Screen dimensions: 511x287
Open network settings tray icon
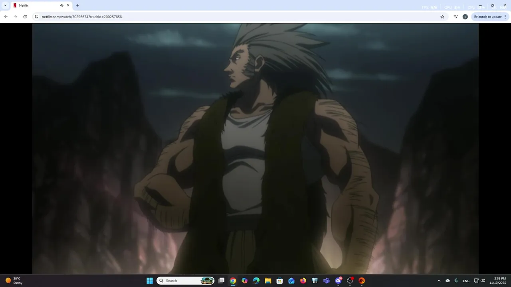pos(476,281)
